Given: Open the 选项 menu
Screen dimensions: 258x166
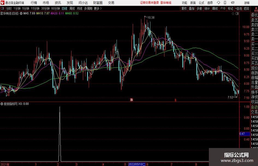Looking at the screenshot, I should pos(210,3).
